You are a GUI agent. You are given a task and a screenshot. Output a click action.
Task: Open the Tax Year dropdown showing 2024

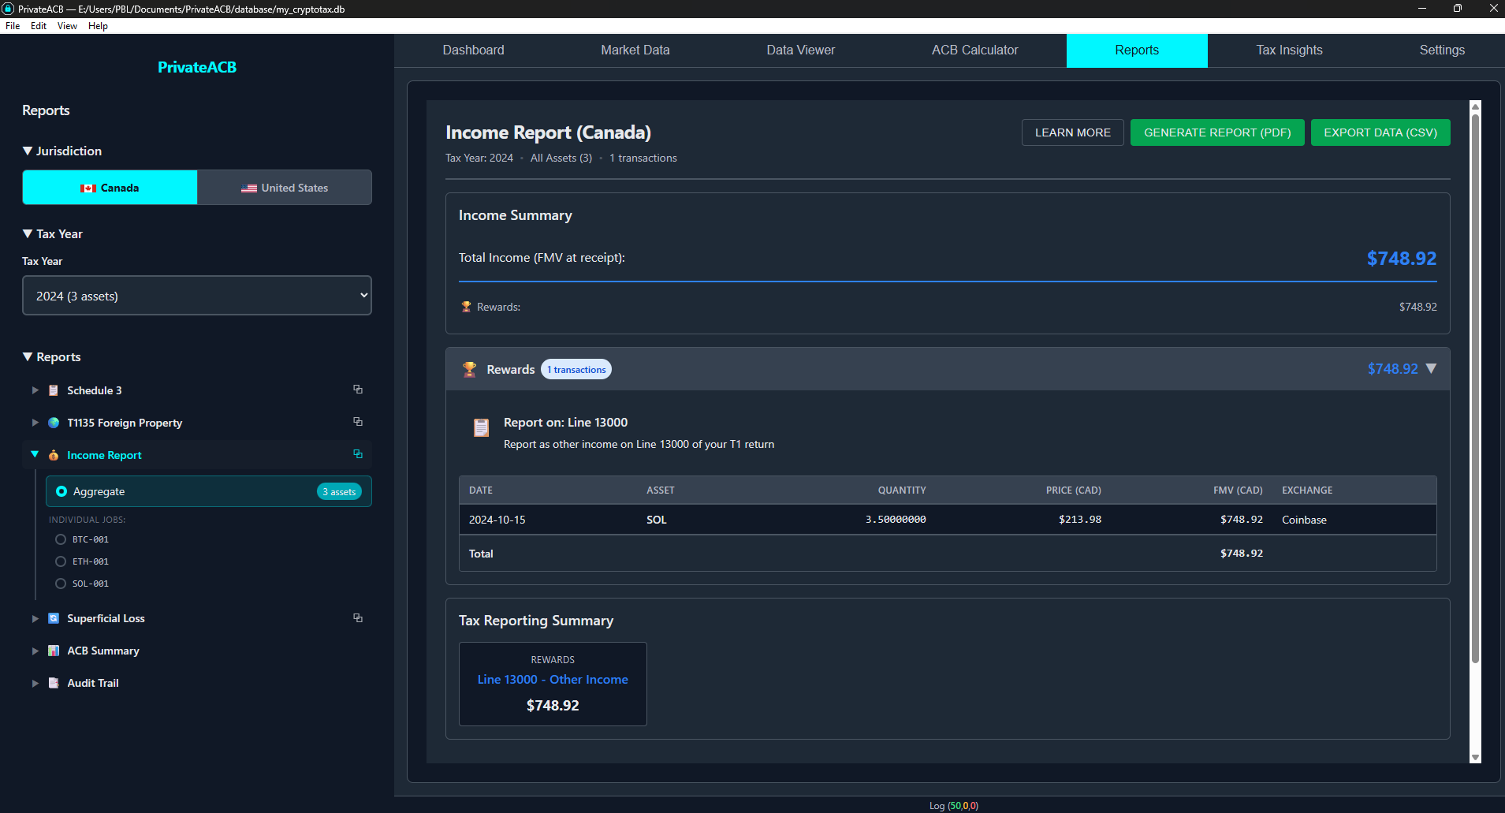click(196, 295)
